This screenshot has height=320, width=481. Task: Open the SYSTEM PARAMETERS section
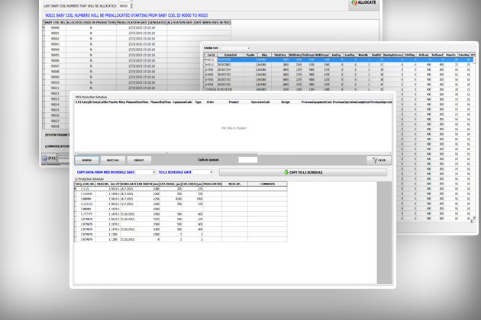[x=57, y=135]
